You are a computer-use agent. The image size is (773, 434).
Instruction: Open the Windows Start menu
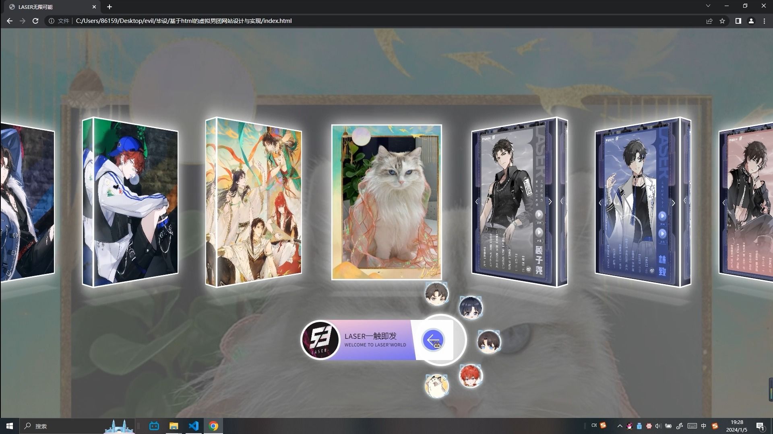tap(10, 426)
